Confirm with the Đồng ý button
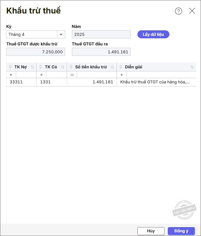The width and height of the screenshot is (201, 236). coord(181,231)
